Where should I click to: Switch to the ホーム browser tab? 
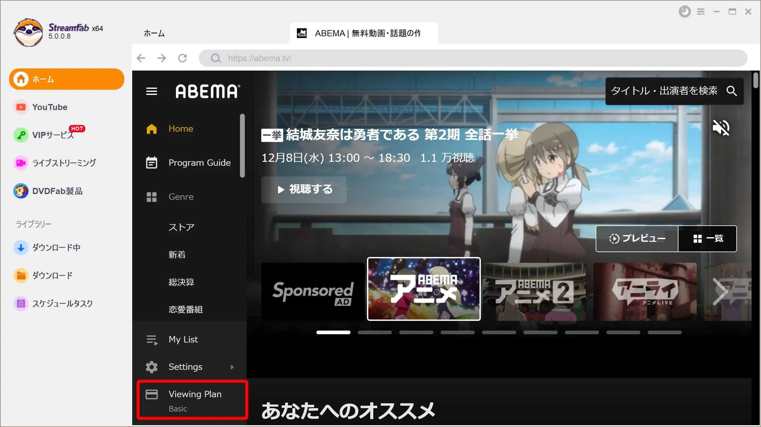[154, 33]
